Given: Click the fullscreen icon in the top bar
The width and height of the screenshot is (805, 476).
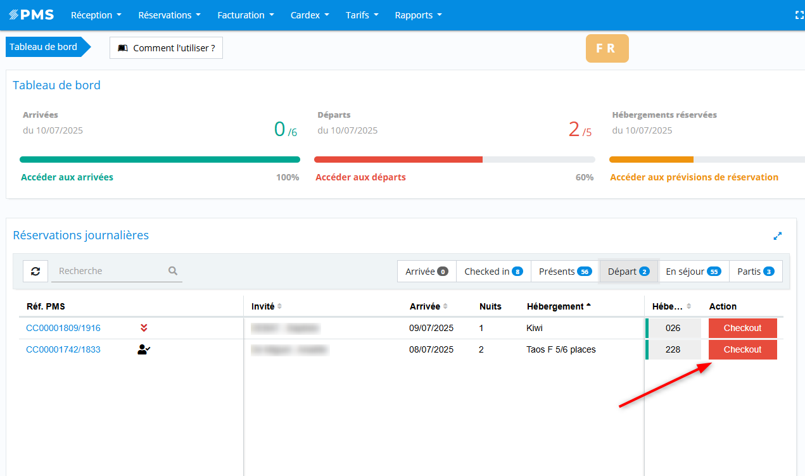Looking at the screenshot, I should pyautogui.click(x=799, y=15).
